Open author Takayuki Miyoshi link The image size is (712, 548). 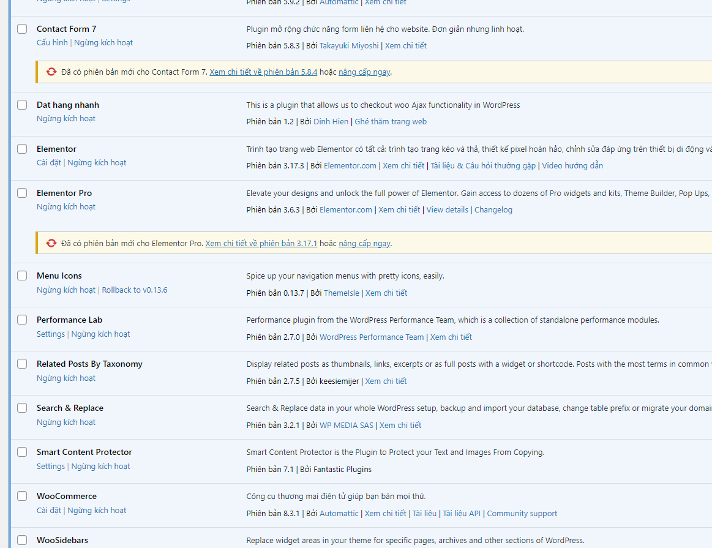[x=349, y=45]
